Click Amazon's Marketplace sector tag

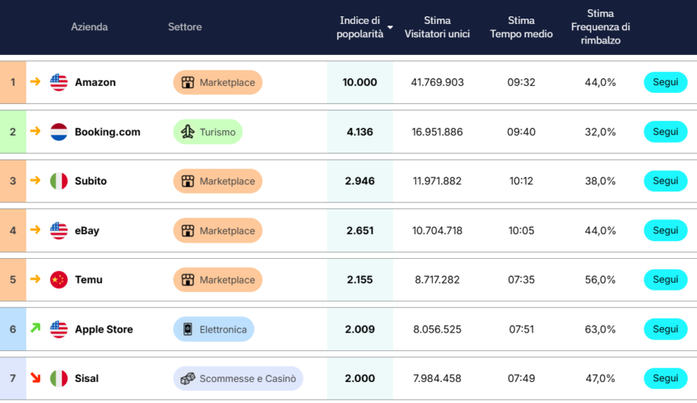218,82
